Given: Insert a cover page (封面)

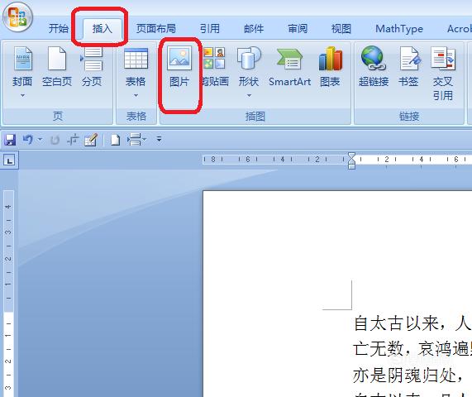Looking at the screenshot, I should pyautogui.click(x=22, y=67).
